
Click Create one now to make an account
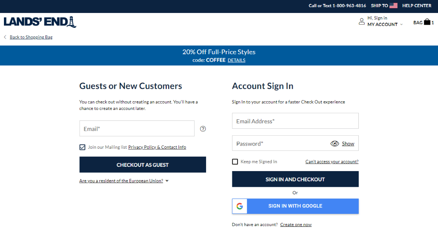coord(296,224)
